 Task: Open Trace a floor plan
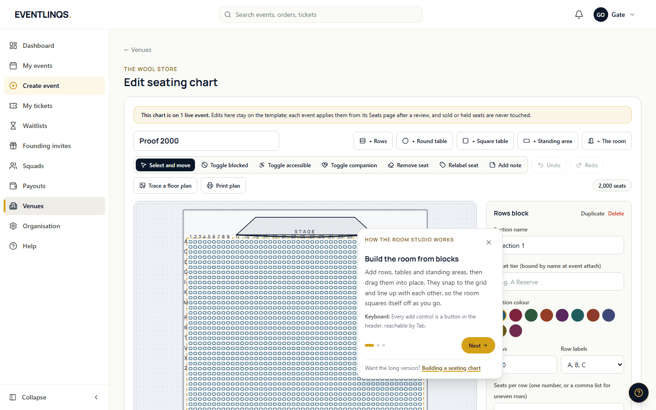[x=165, y=185]
